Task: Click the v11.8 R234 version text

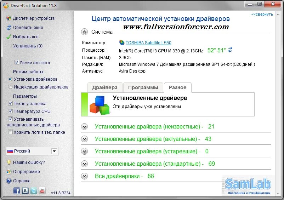Action: (x=61, y=193)
